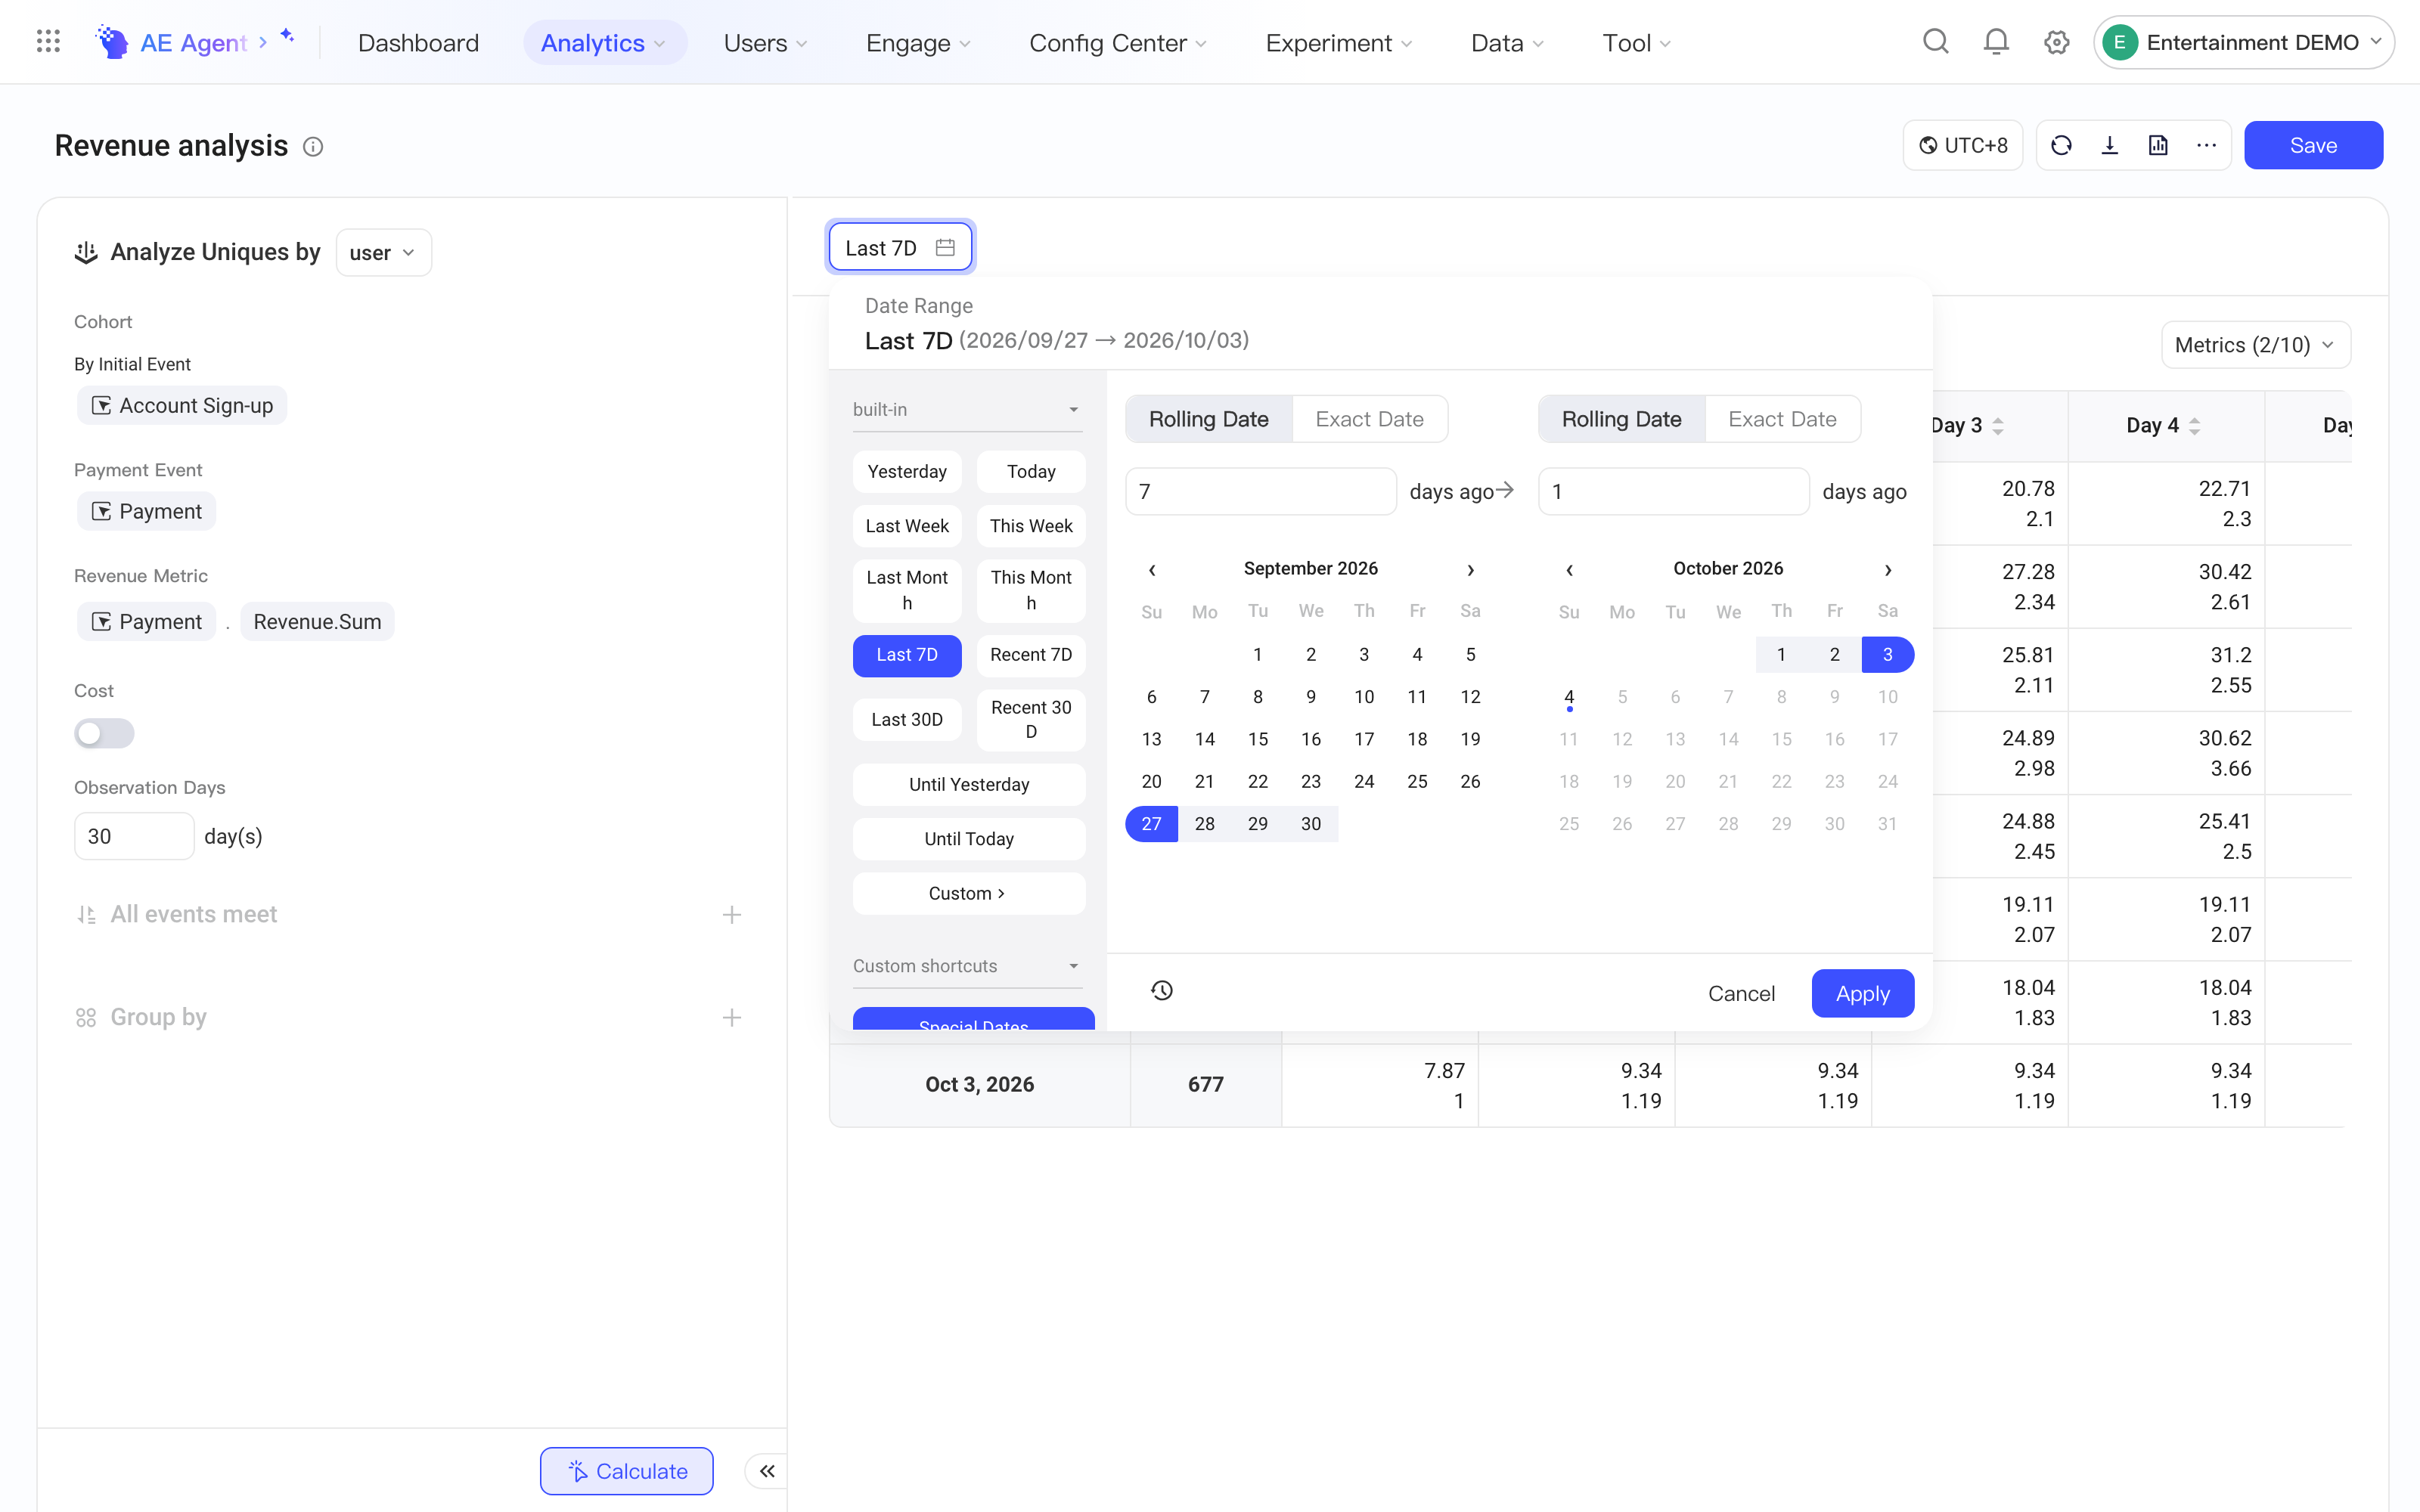Collapse the left configuration panel

[767, 1470]
